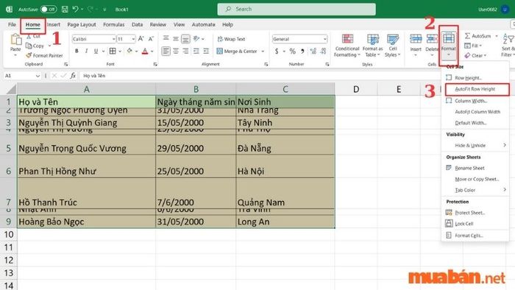Screen dimensions: 515x290
Task: Open Conditional Formatting
Action: click(347, 46)
